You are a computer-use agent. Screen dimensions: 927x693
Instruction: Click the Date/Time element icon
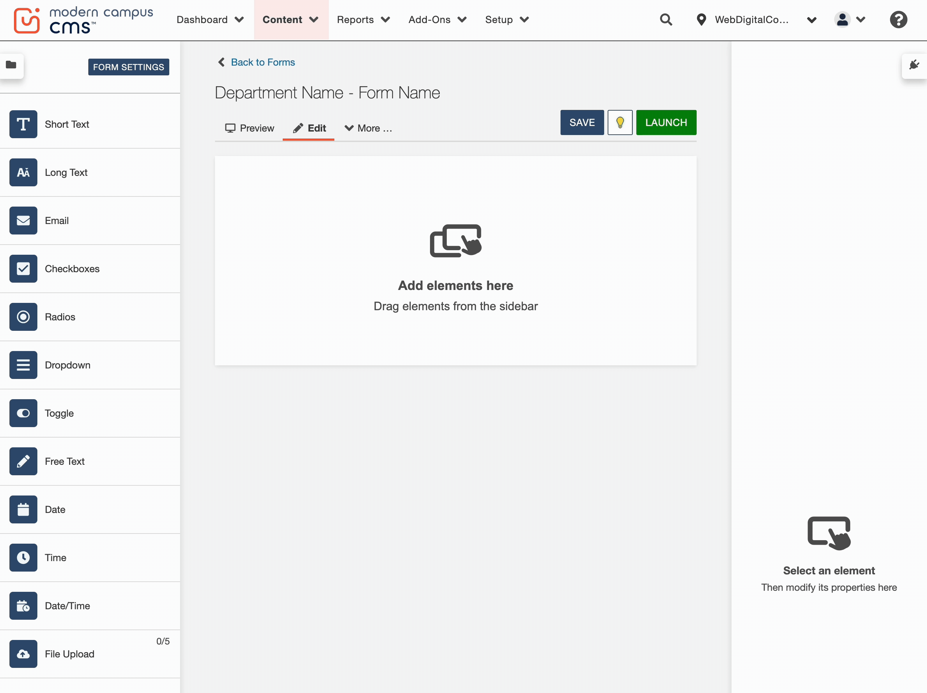[x=23, y=606]
